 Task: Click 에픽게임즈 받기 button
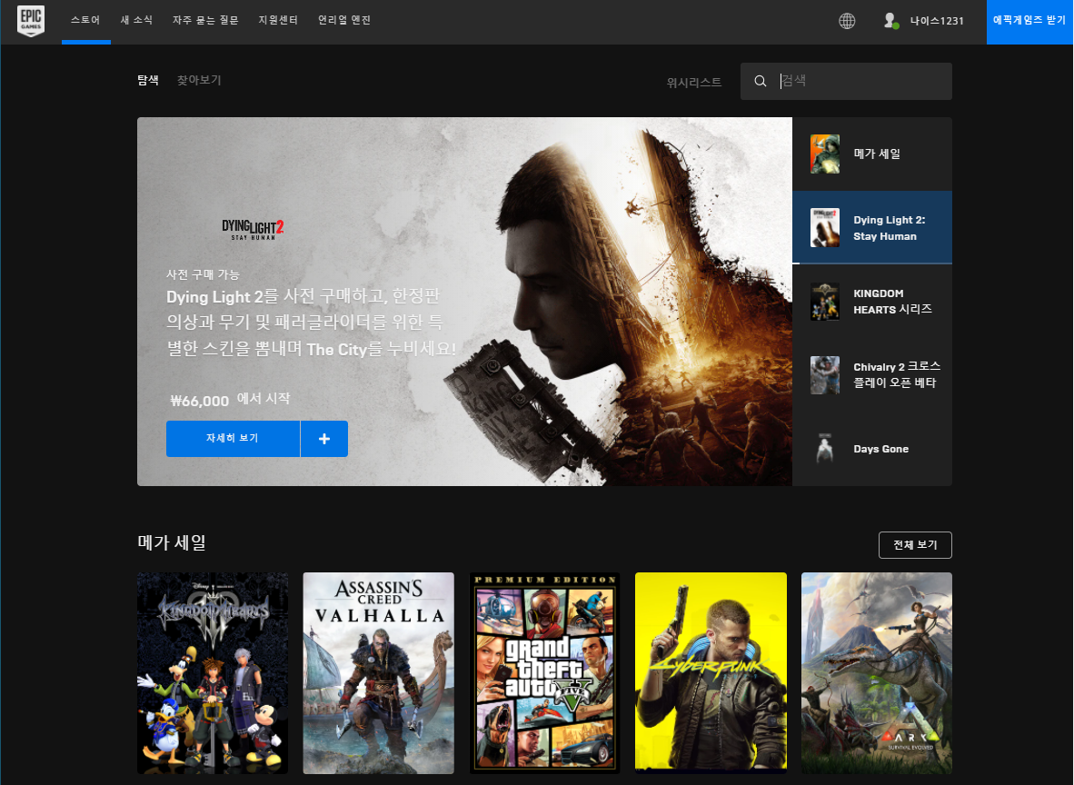tap(1029, 21)
